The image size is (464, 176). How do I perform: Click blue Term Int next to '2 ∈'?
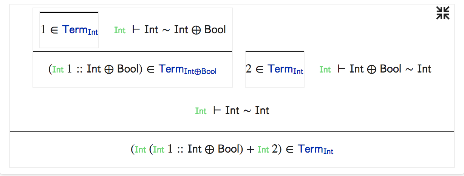(286, 69)
